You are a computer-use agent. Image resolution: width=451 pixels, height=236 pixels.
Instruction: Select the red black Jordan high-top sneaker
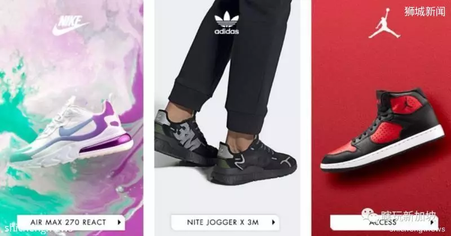(383, 129)
